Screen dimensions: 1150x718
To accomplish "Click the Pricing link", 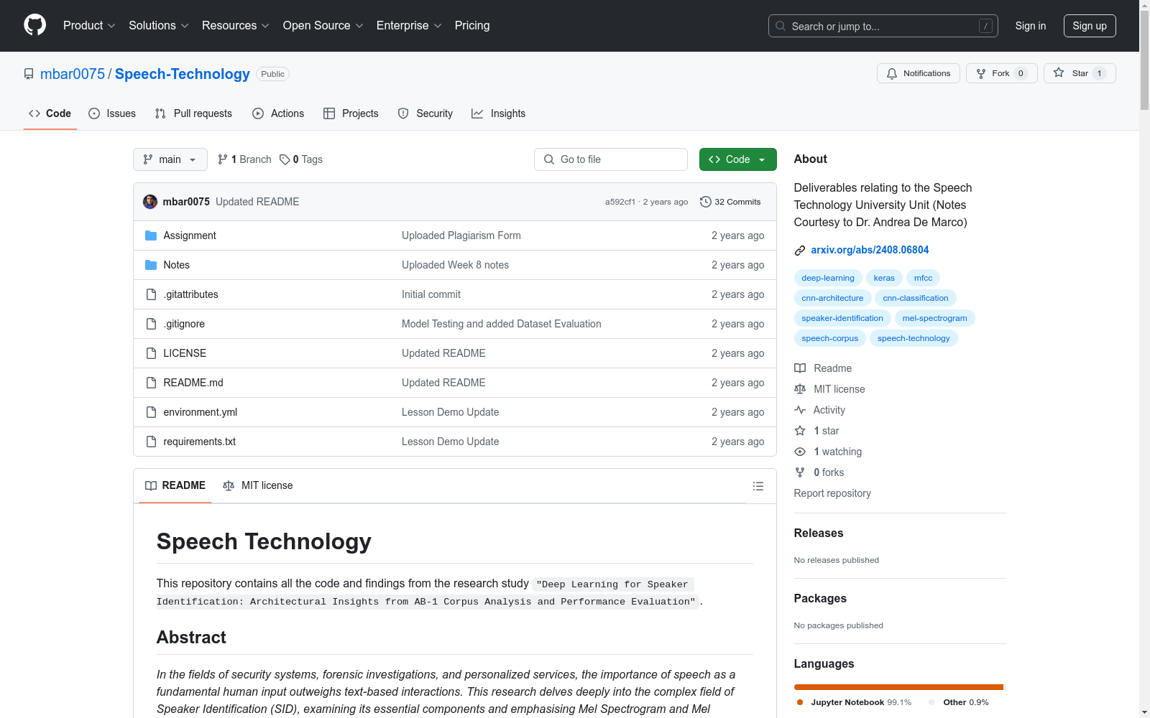I will pos(472,25).
